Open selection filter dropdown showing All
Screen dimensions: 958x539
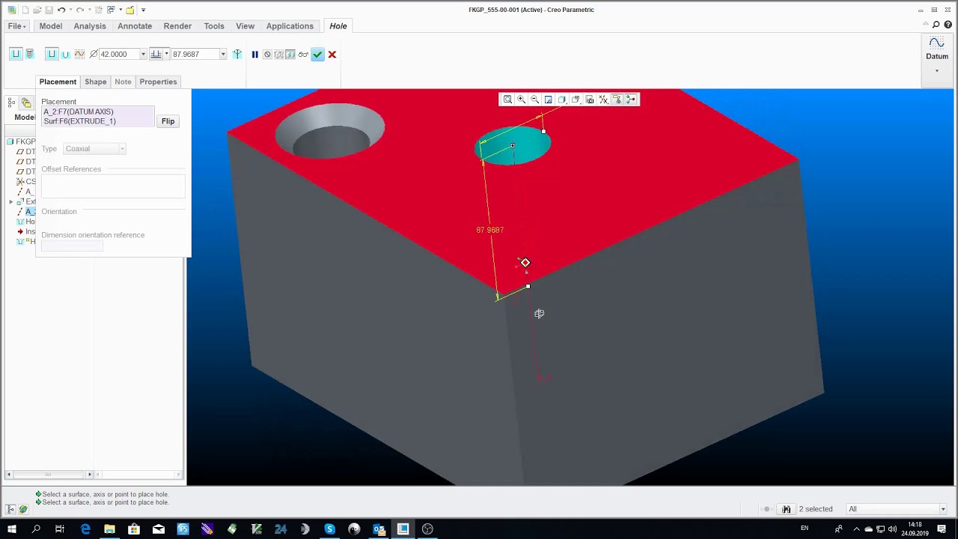coord(897,509)
